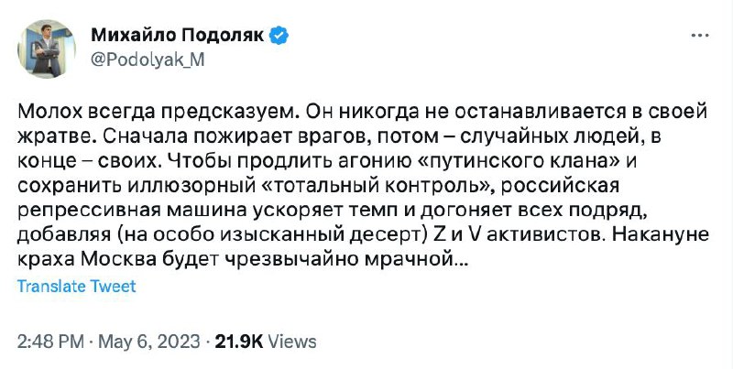Open the three-dot more options menu
This screenshot has width=733, height=369.
click(698, 37)
